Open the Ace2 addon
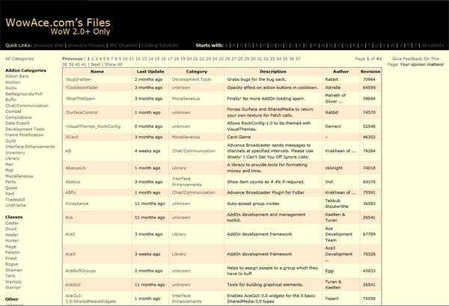449x306 pixels. [x=70, y=234]
